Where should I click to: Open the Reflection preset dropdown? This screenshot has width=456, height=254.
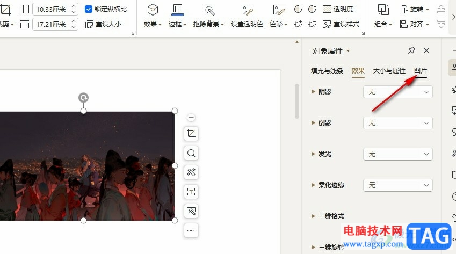[398, 123]
